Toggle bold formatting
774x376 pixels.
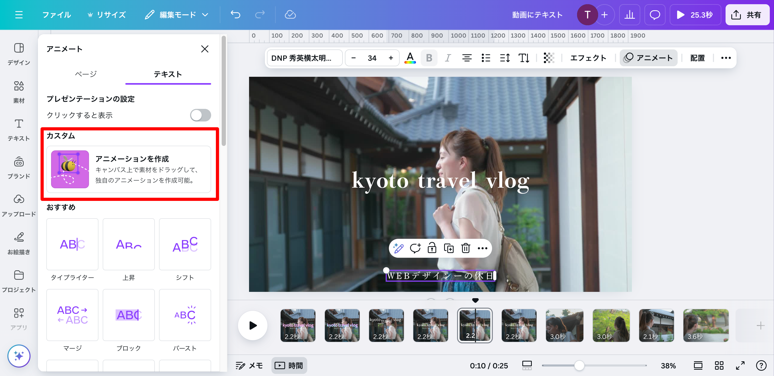click(429, 58)
